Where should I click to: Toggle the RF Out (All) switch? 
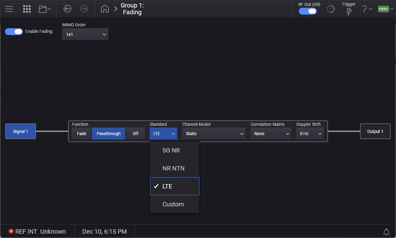[x=308, y=11]
